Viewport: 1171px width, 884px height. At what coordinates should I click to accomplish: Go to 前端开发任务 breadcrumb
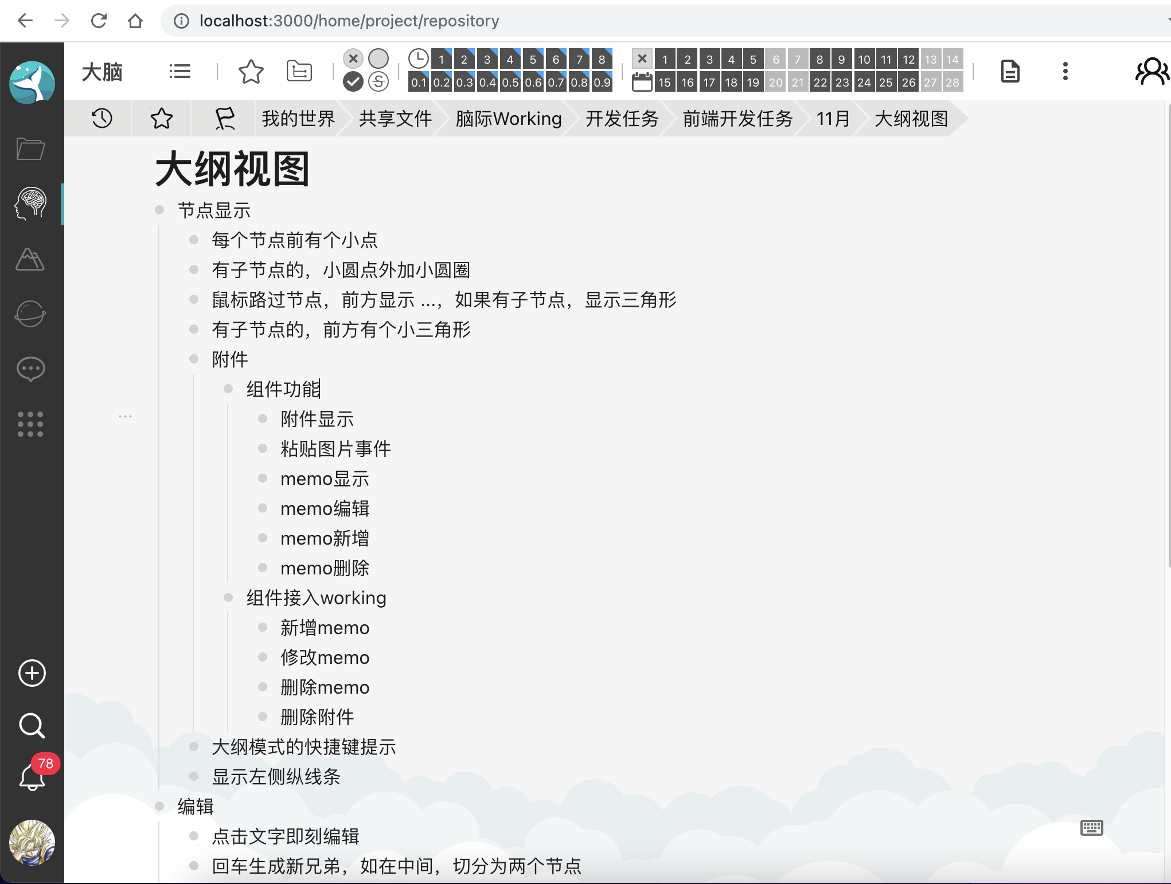pyautogui.click(x=737, y=119)
